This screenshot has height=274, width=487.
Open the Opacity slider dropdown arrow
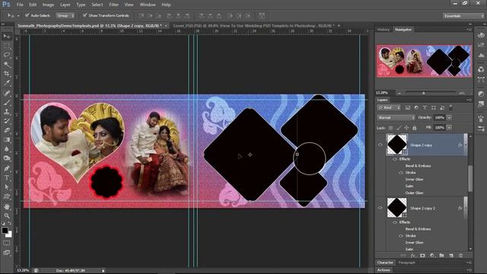tap(449, 118)
